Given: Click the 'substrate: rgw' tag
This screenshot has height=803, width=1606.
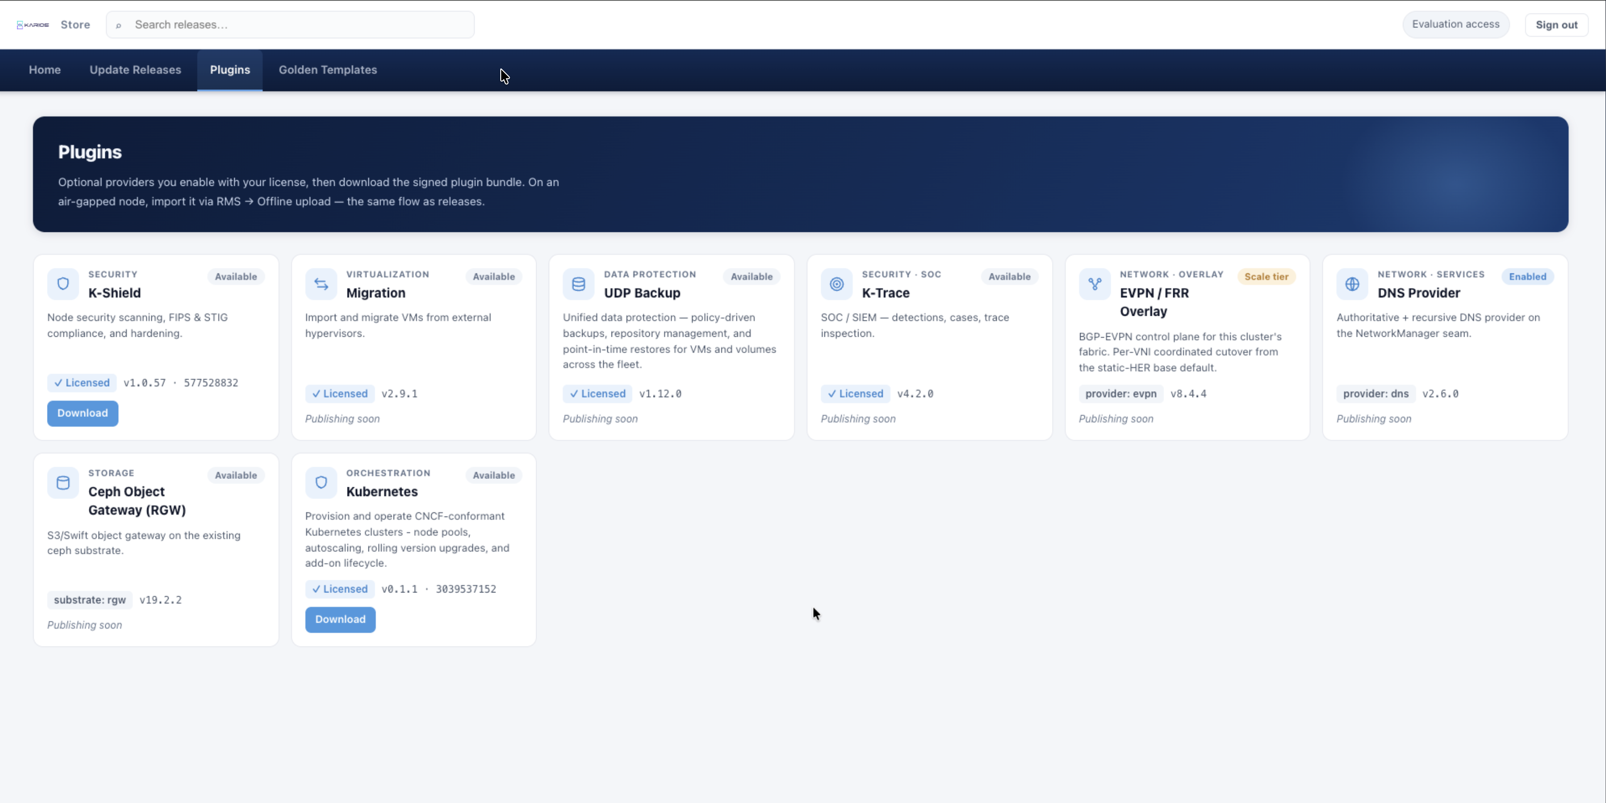Looking at the screenshot, I should coord(90,600).
